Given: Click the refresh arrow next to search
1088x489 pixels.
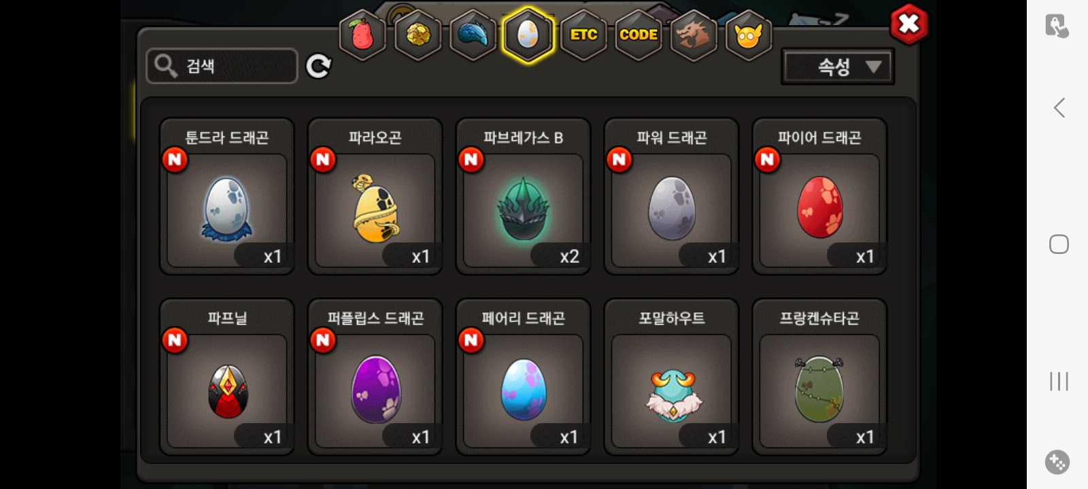Looking at the screenshot, I should coord(318,66).
